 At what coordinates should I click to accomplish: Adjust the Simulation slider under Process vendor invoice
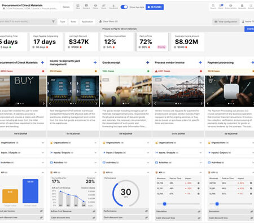tap(165, 204)
